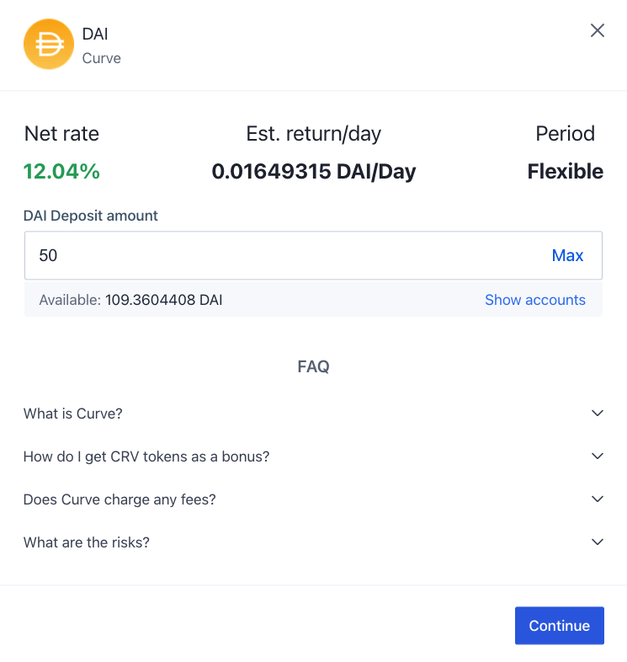The height and width of the screenshot is (662, 627).
Task: Expand the 'What is Curve?' chevron
Action: (597, 413)
